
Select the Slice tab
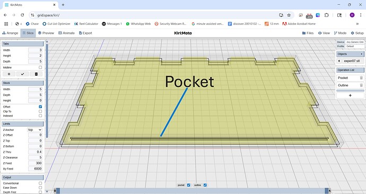(x=28, y=33)
